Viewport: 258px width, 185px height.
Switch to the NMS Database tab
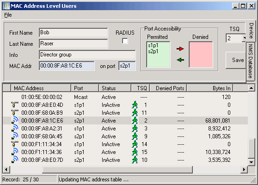pyautogui.click(x=251, y=61)
